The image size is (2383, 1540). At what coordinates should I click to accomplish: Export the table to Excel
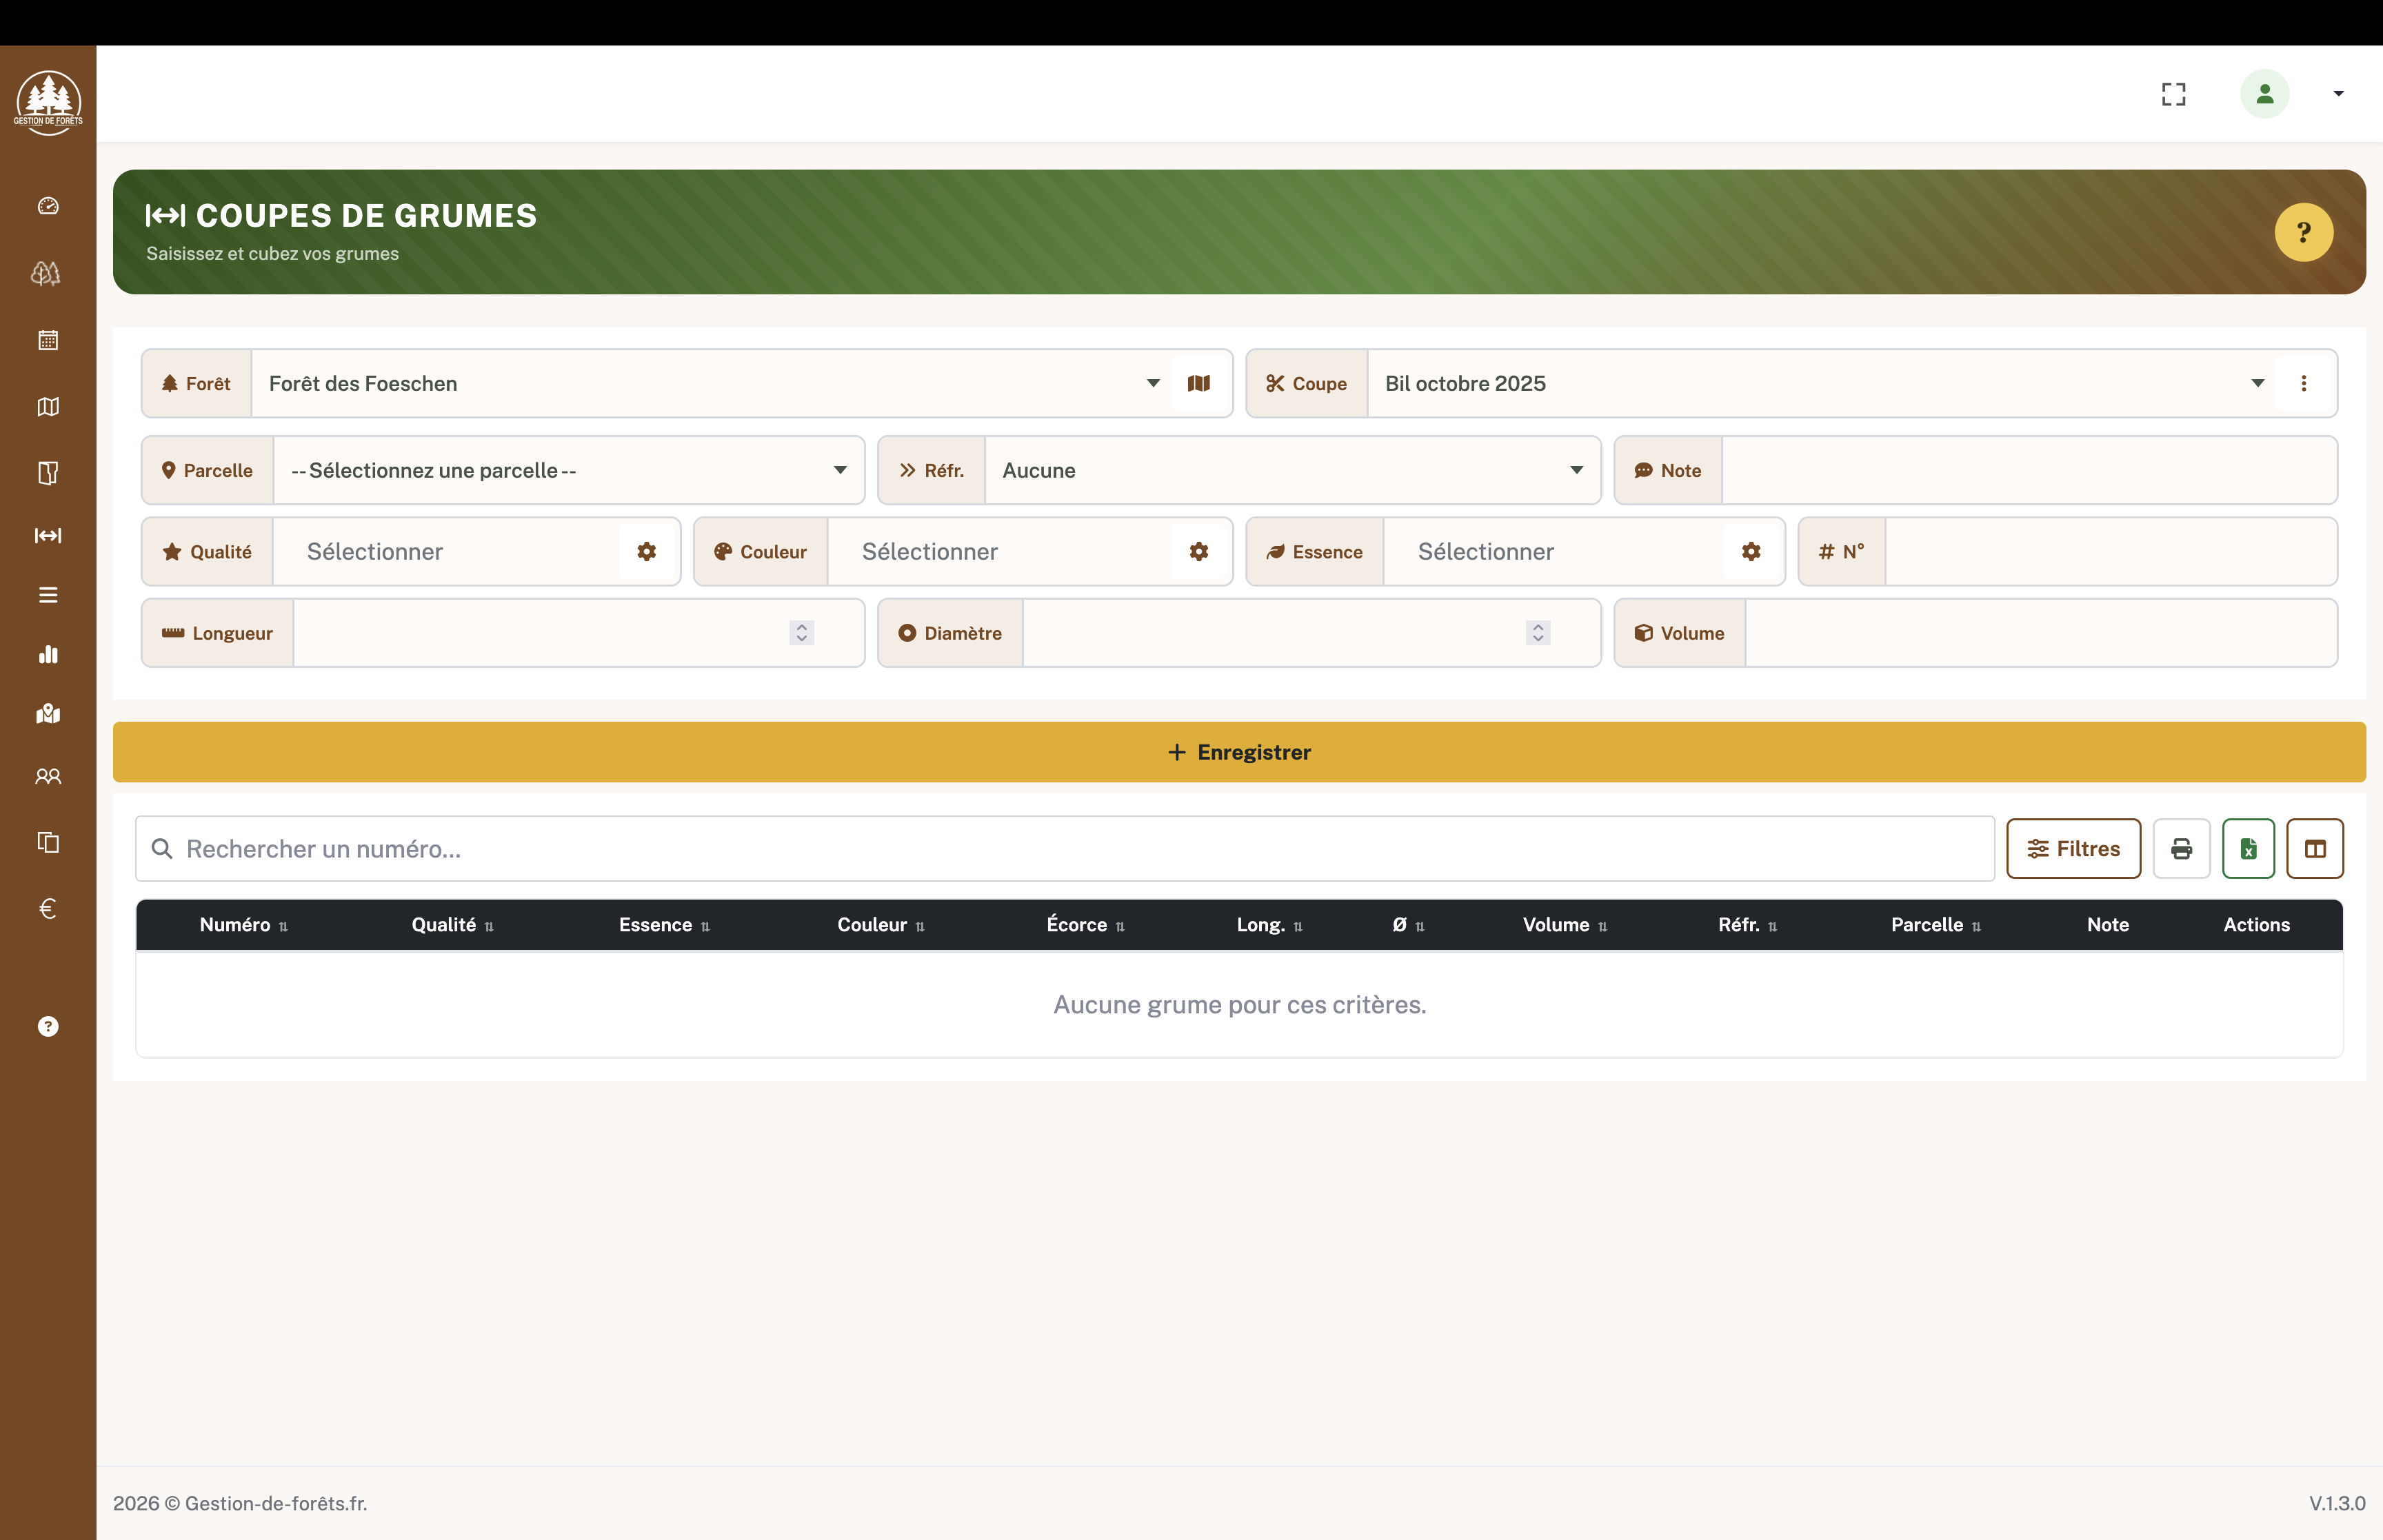tap(2249, 849)
